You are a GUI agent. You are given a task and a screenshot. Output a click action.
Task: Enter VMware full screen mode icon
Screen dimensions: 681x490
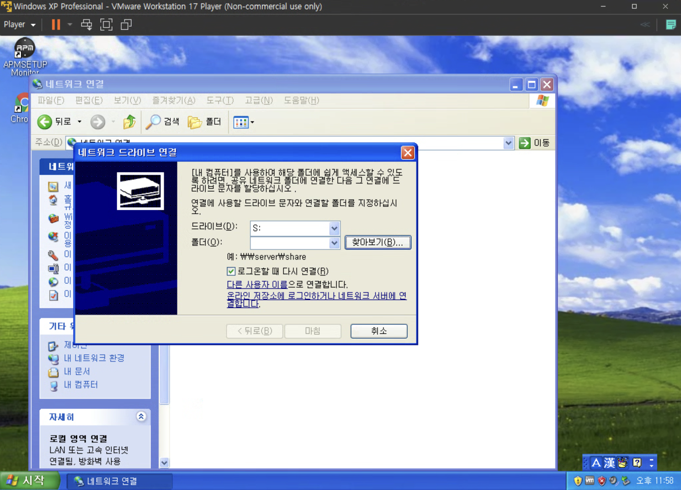(106, 25)
